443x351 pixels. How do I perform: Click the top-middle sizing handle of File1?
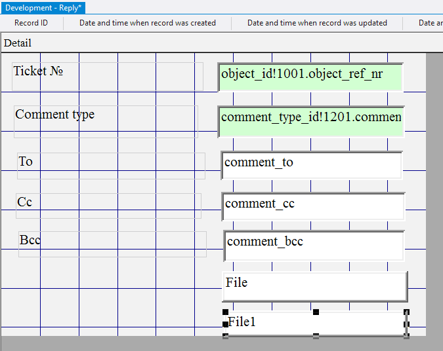316,312
